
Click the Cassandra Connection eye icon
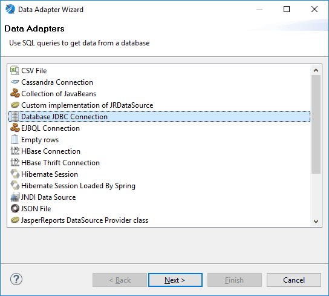tap(15, 82)
